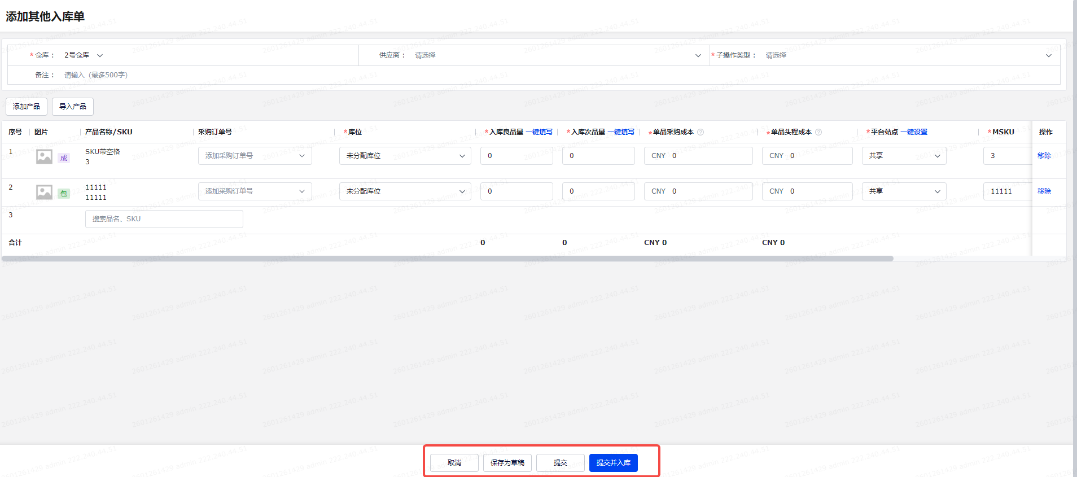Open 共享 platform site dropdown in row 2
This screenshot has height=477, width=1077.
point(904,191)
